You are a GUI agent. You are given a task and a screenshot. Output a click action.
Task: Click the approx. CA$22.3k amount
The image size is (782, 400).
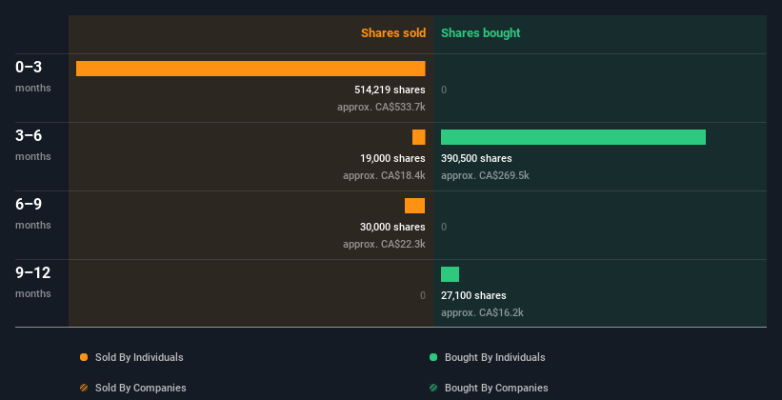[x=384, y=244]
